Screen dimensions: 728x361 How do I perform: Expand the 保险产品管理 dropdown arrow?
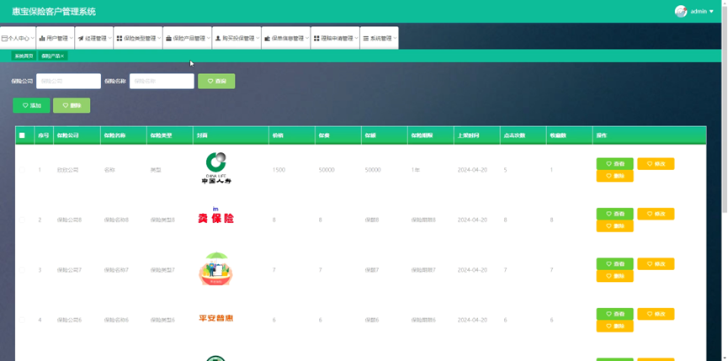tap(209, 39)
